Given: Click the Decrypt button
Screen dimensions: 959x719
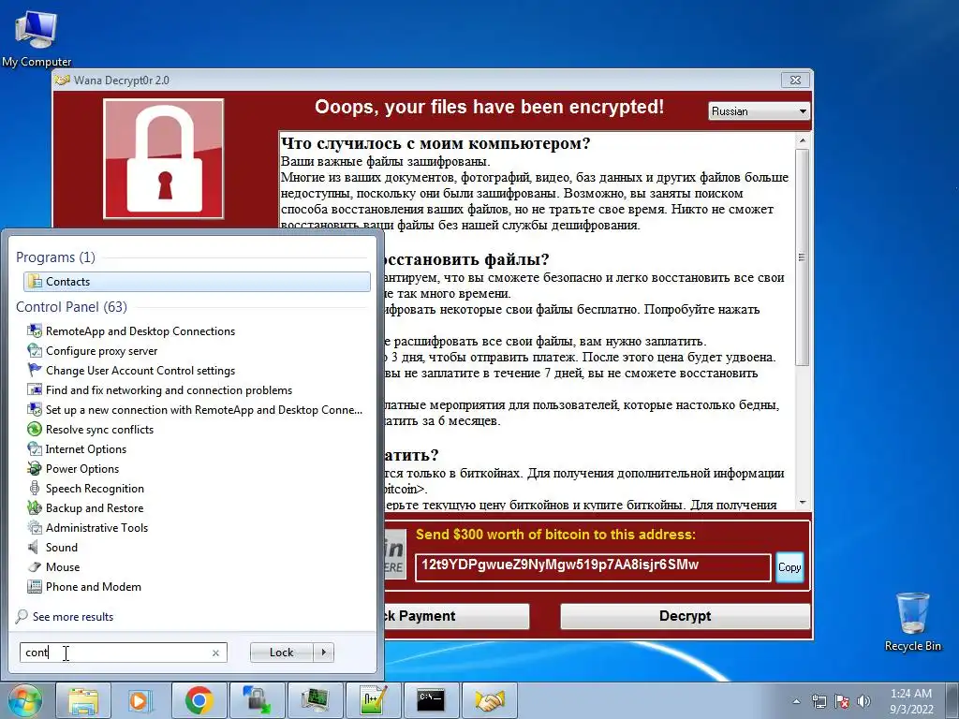Looking at the screenshot, I should [x=685, y=616].
